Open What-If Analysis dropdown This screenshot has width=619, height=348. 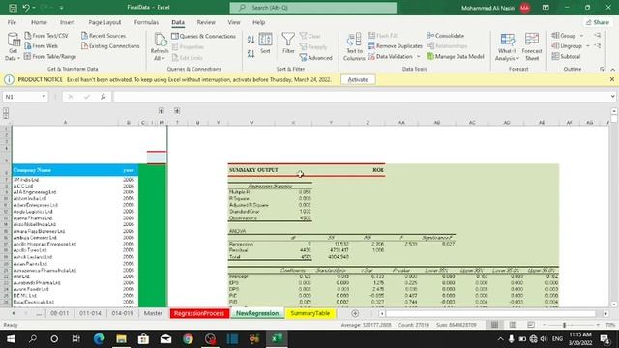tap(507, 46)
